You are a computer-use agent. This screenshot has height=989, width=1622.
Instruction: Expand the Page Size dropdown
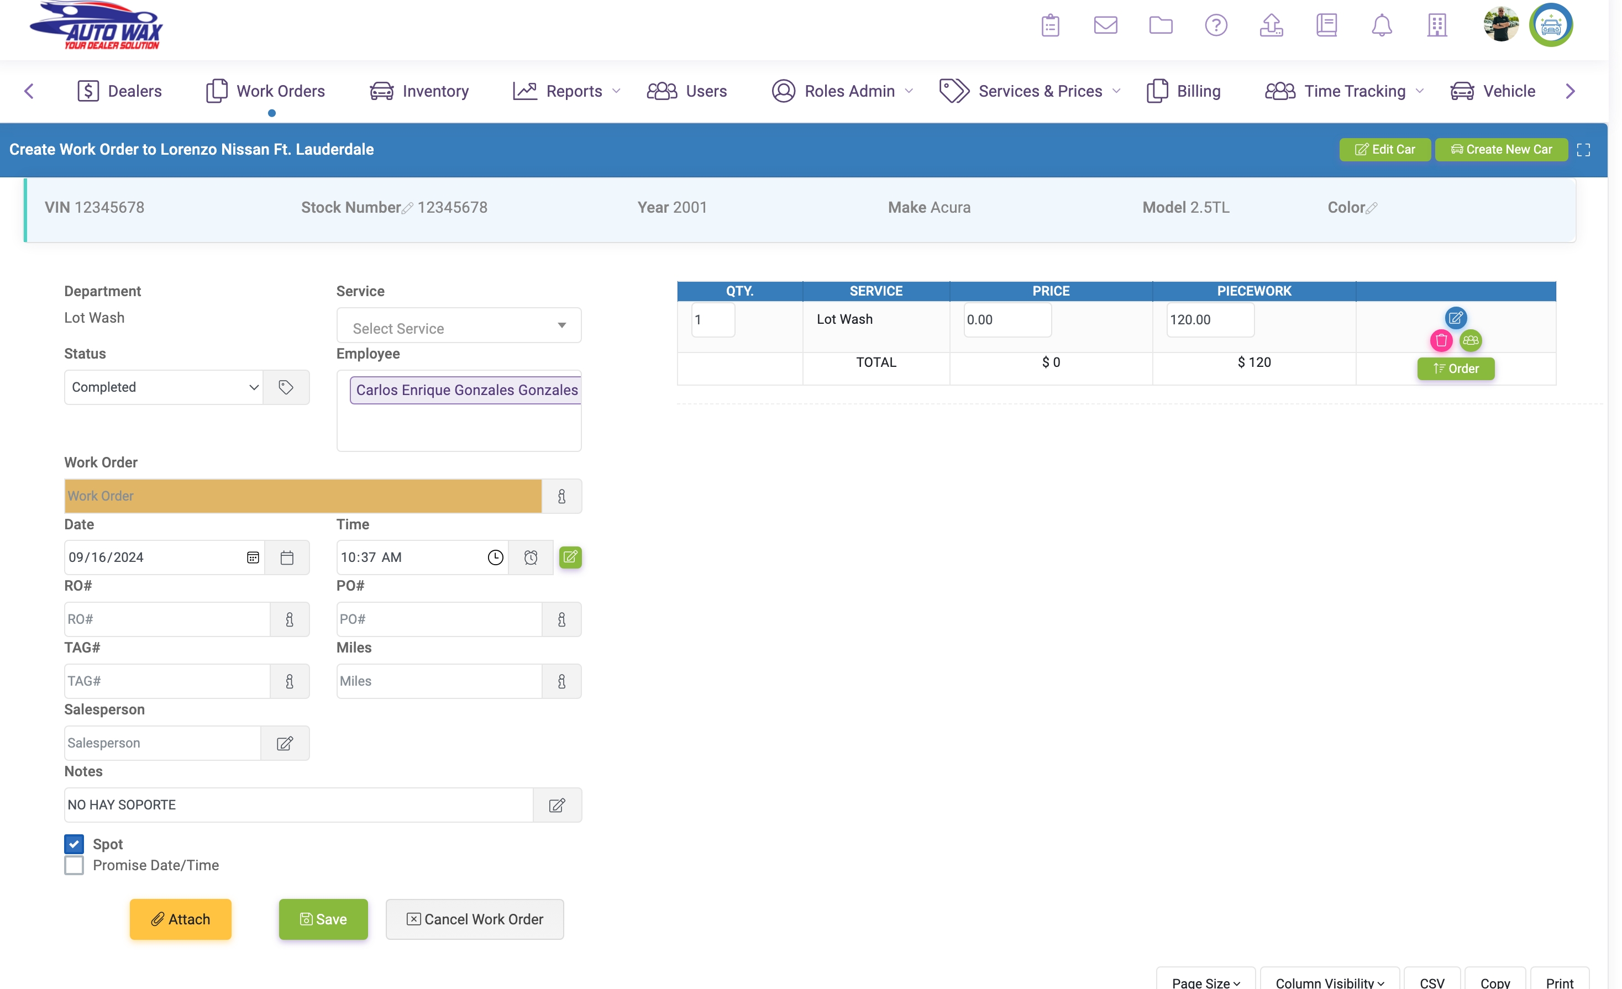tap(1205, 981)
